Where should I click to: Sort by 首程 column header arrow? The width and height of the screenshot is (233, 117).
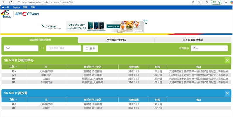(x=16, y=100)
